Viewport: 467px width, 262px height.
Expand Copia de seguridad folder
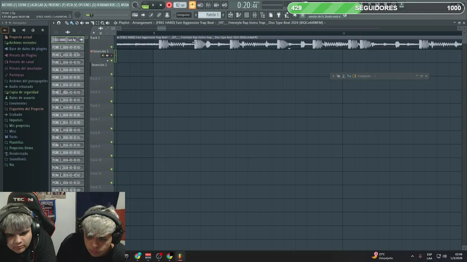pos(24,92)
